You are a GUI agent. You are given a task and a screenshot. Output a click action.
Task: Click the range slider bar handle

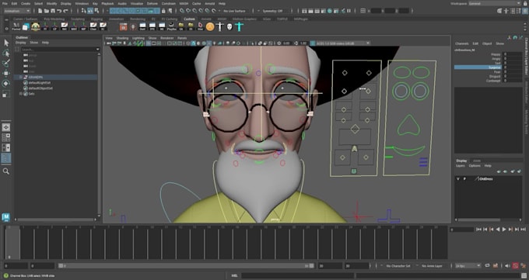tap(186, 266)
